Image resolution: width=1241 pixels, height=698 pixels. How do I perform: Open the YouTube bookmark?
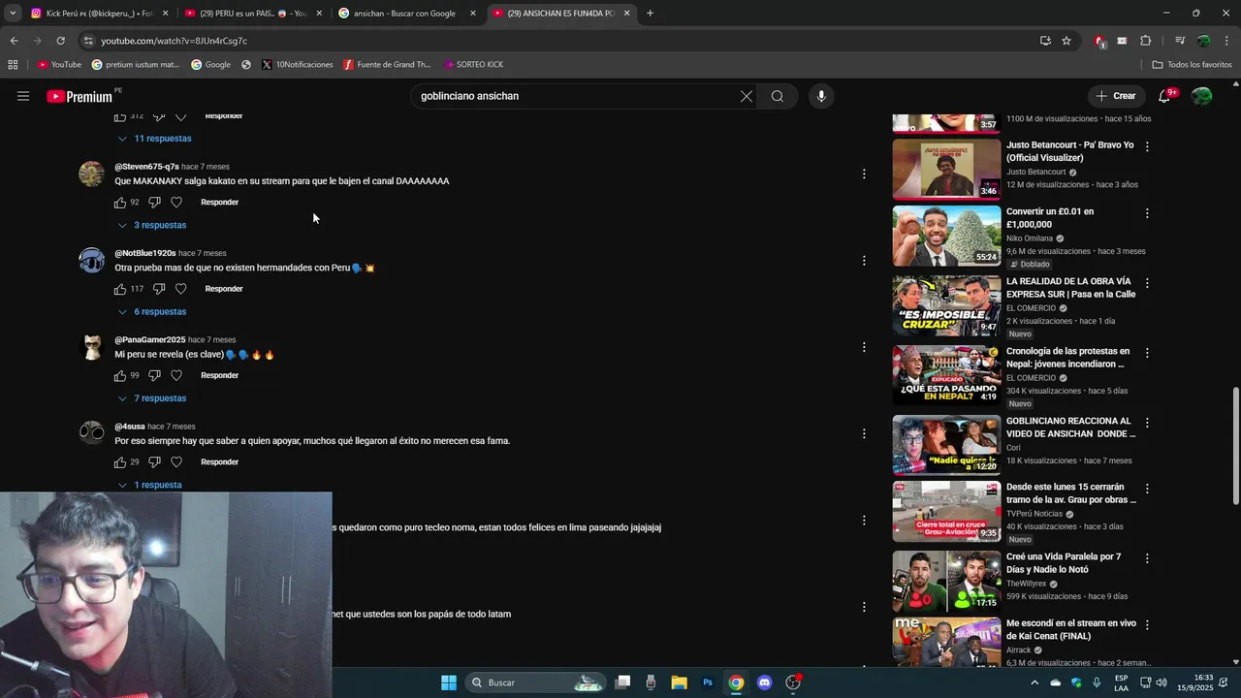59,65
